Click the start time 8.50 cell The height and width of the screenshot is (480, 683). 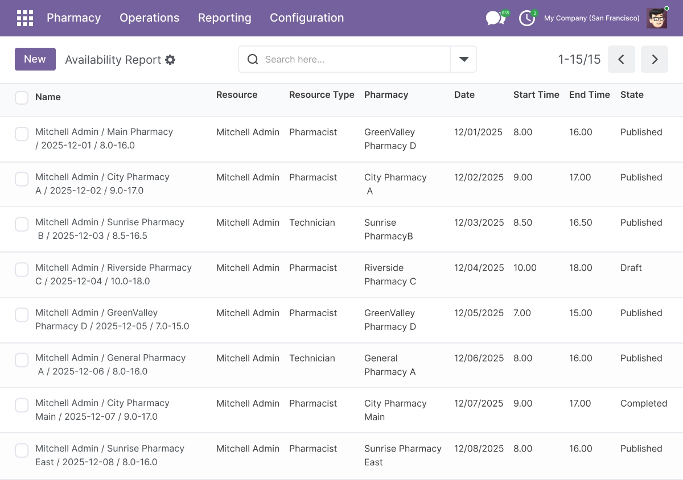(x=523, y=223)
